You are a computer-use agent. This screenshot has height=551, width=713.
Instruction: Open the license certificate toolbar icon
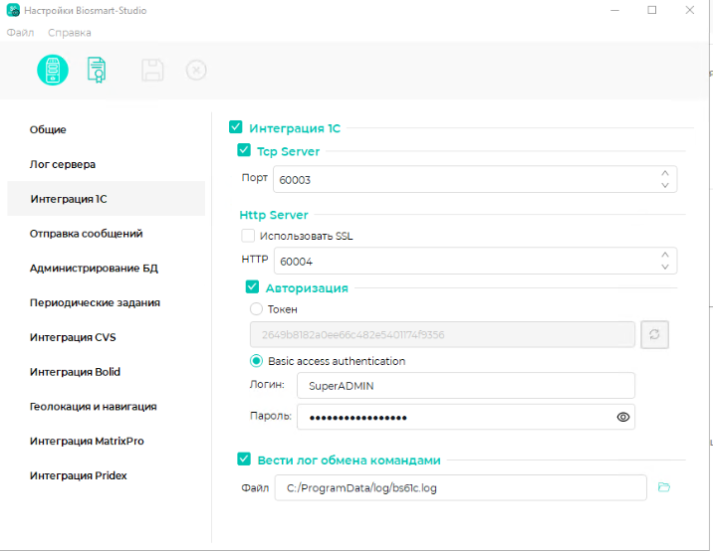[x=98, y=70]
